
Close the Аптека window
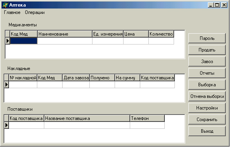(224, 5)
